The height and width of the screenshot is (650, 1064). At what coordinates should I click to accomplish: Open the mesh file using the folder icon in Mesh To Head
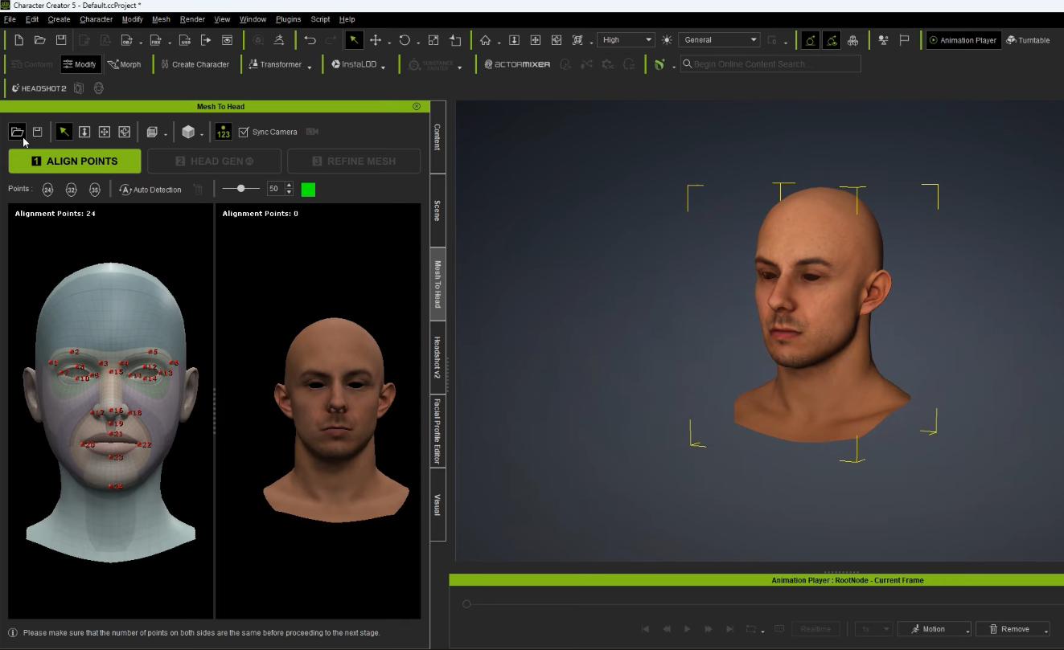pos(17,132)
